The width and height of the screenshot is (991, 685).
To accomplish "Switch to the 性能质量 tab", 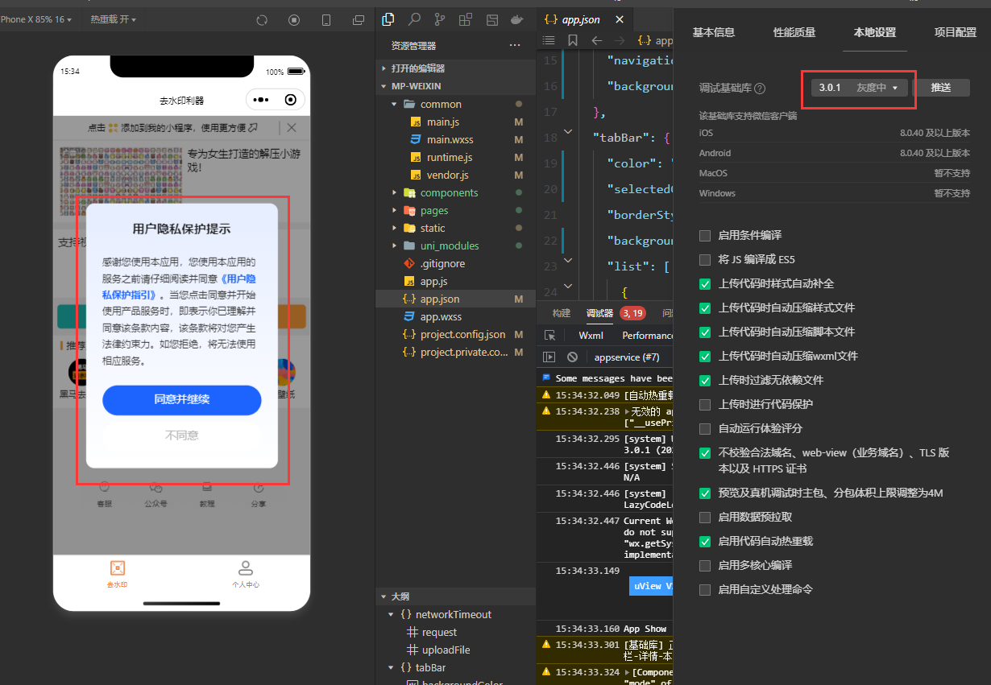I will coord(794,32).
